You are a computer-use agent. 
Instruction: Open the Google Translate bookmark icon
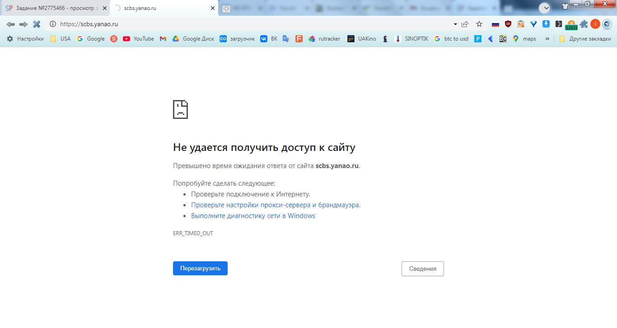(286, 39)
